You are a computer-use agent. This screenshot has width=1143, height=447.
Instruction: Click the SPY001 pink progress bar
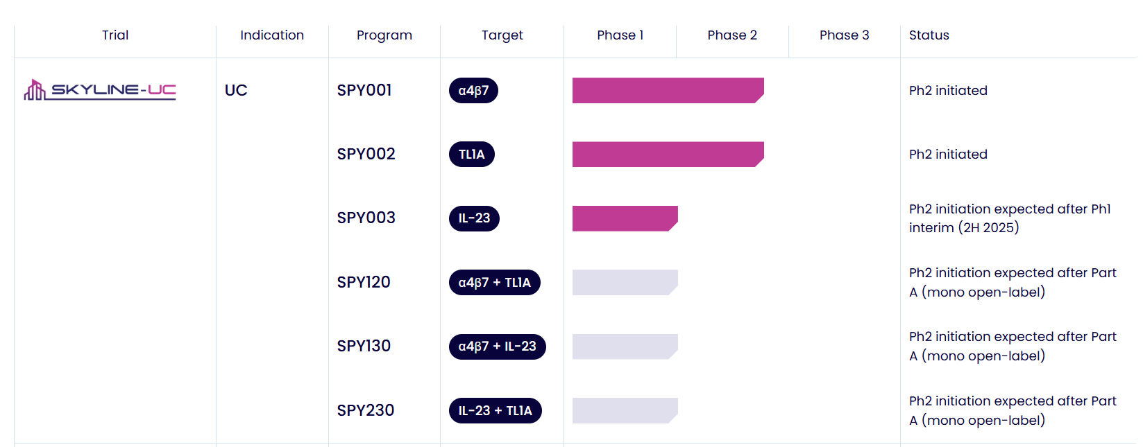pos(667,91)
